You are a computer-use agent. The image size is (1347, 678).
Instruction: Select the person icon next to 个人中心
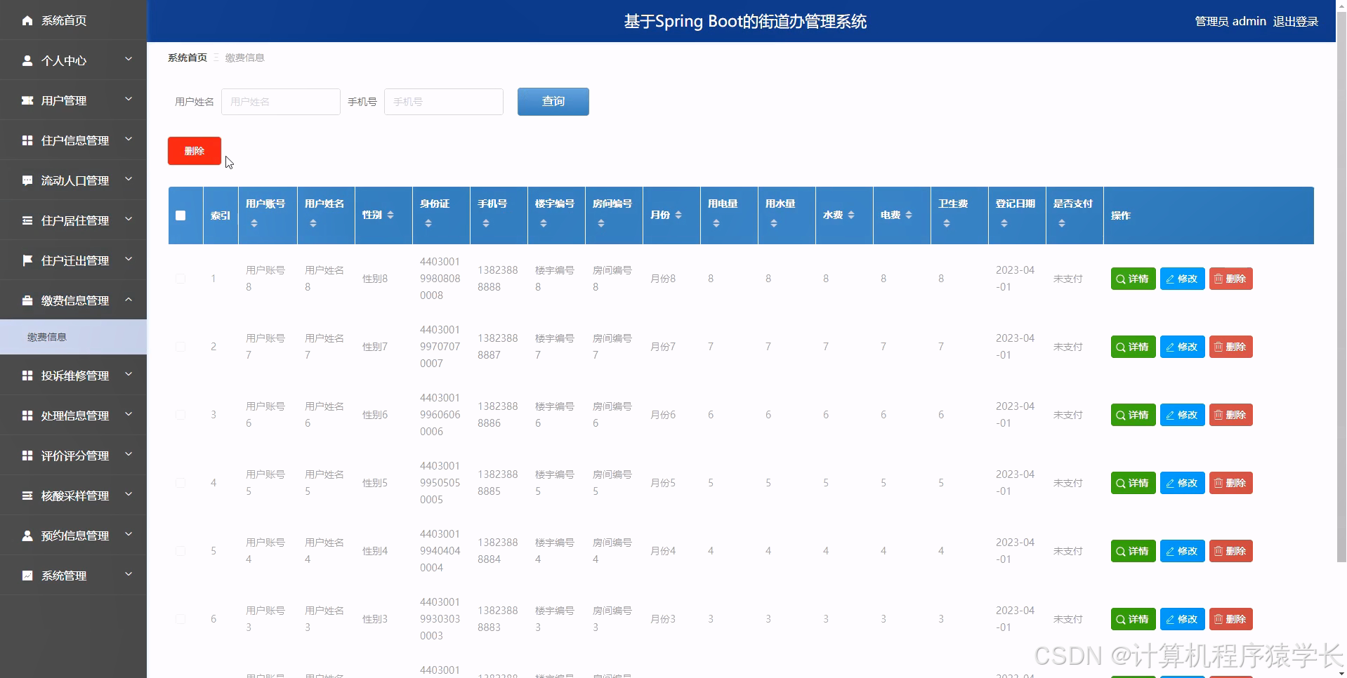tap(27, 60)
